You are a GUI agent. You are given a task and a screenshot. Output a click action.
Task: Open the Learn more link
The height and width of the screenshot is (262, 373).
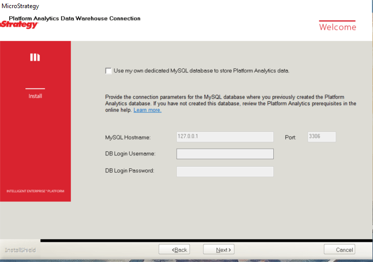tap(147, 110)
